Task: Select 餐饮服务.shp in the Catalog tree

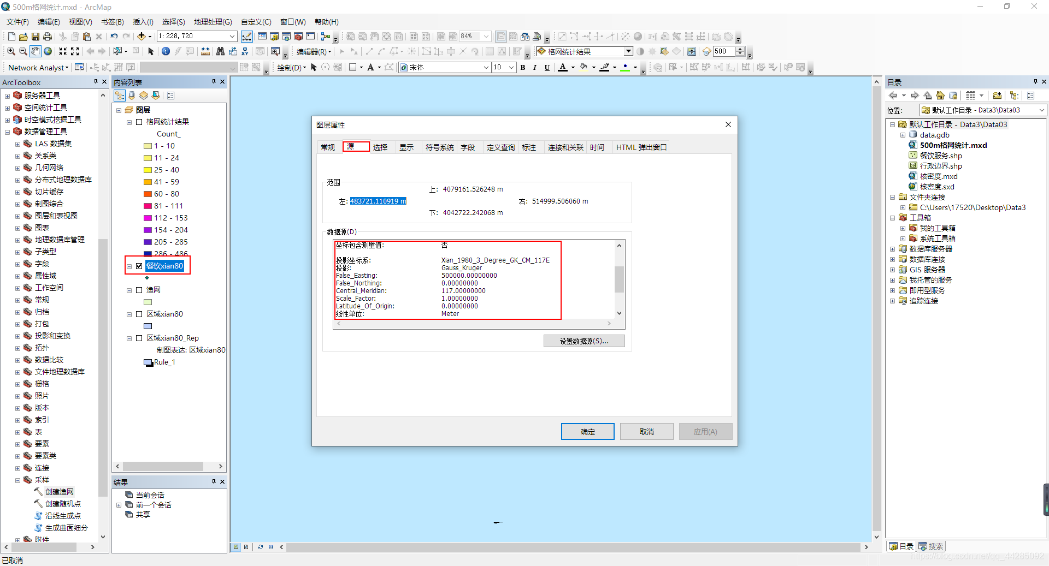Action: [x=941, y=156]
